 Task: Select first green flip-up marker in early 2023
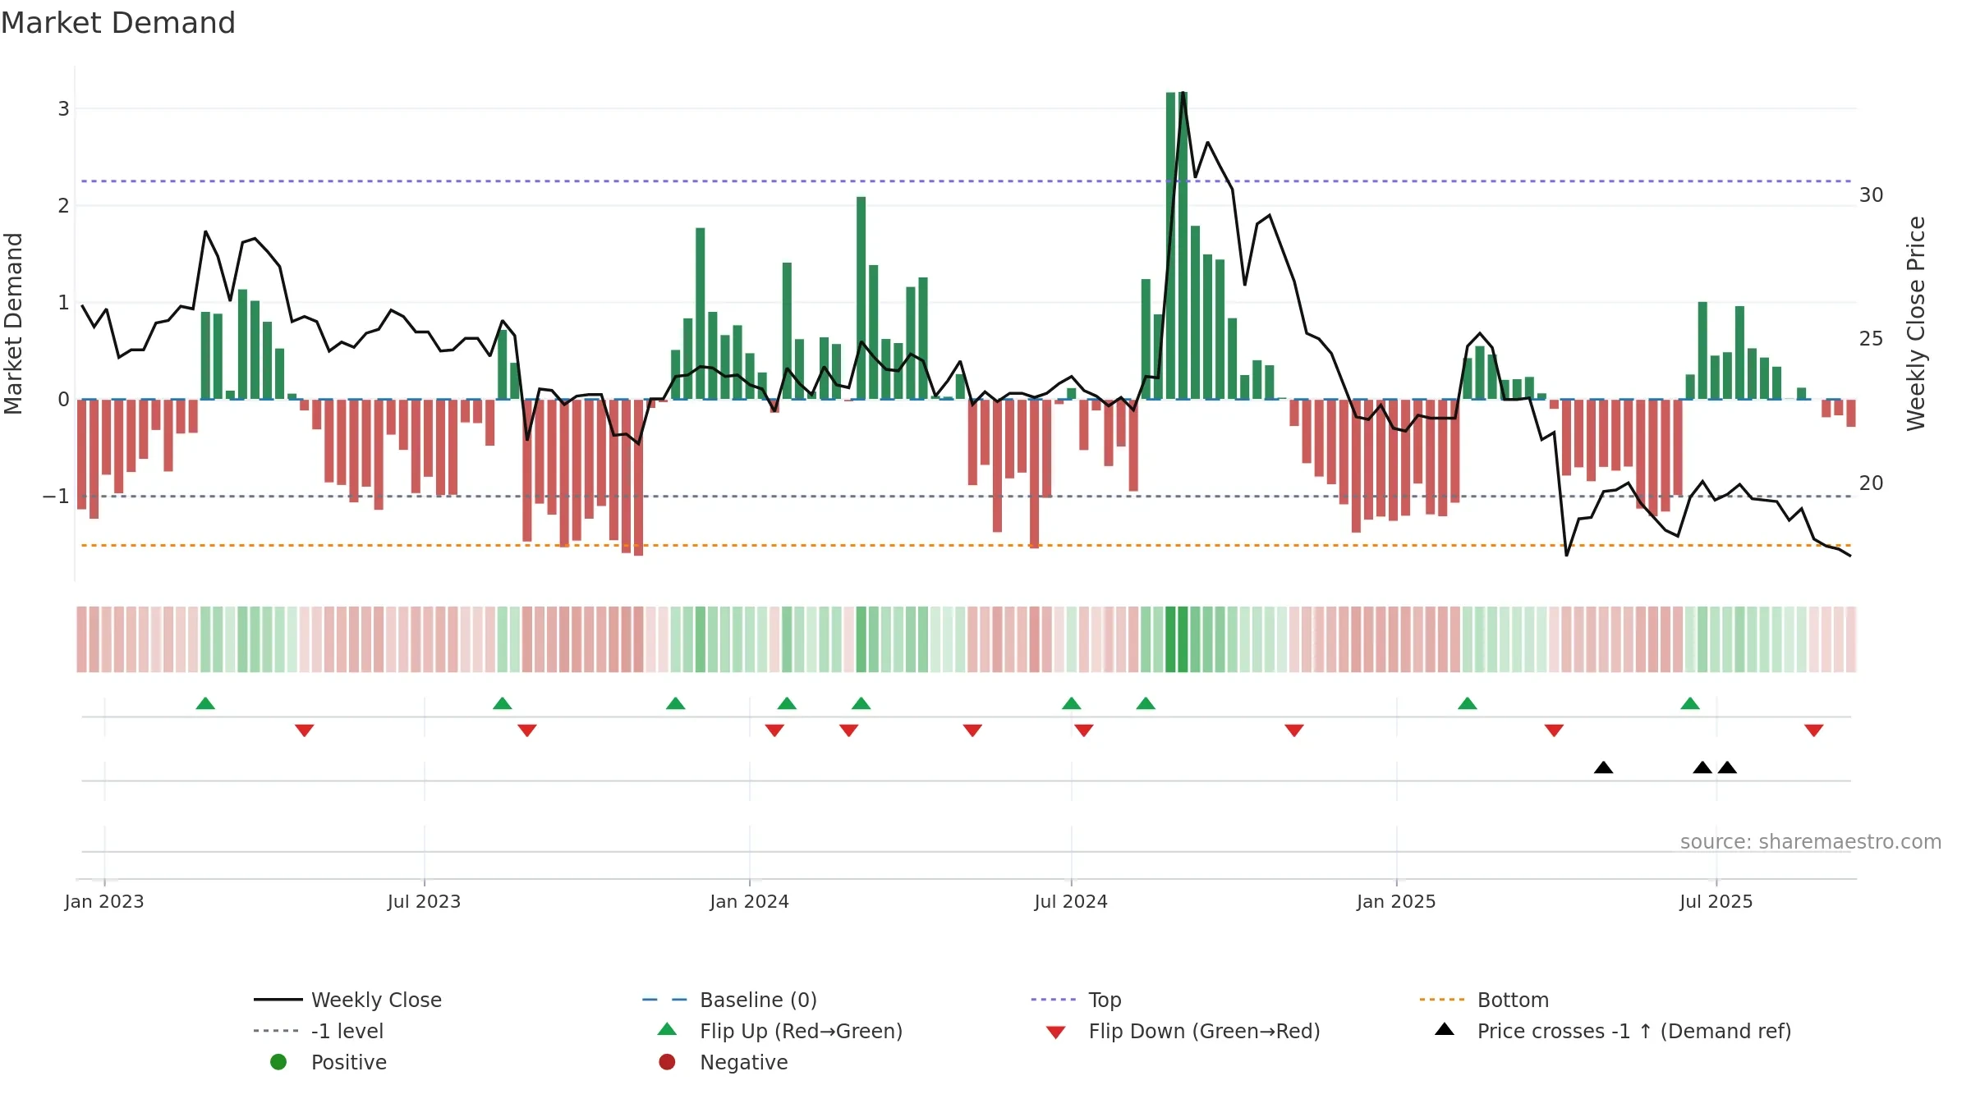point(205,703)
